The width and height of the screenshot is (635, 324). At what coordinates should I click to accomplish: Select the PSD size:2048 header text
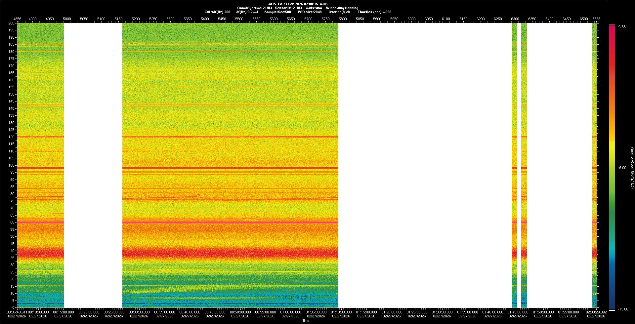(x=310, y=12)
